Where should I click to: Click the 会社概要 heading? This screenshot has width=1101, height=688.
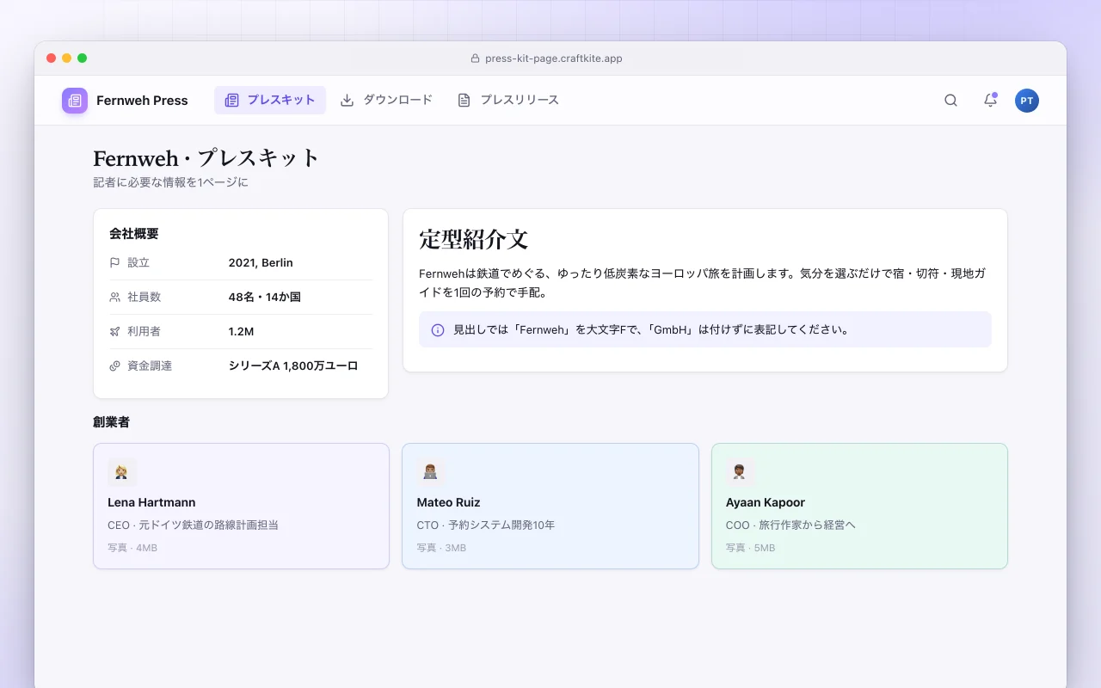pyautogui.click(x=134, y=234)
